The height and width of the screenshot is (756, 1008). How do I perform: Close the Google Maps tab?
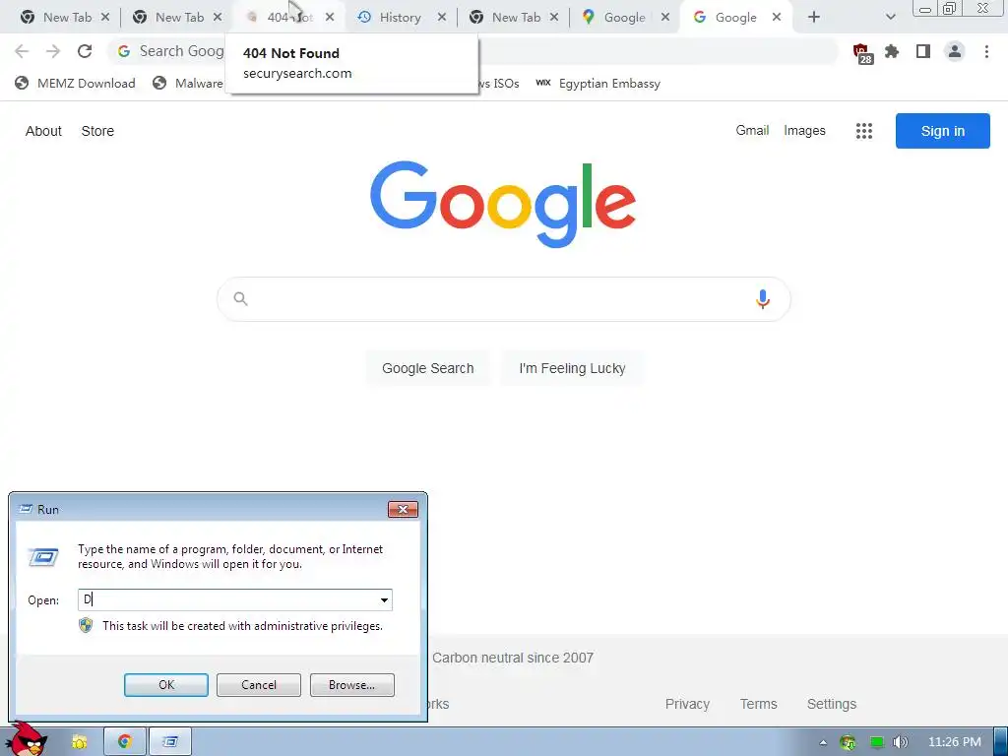(665, 18)
